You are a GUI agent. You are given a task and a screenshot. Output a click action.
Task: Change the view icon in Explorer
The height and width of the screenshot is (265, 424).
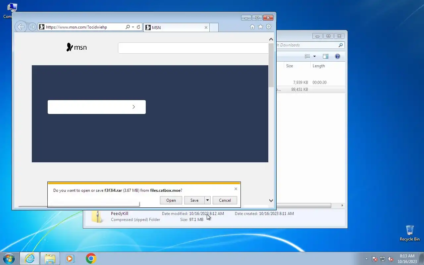tap(307, 56)
